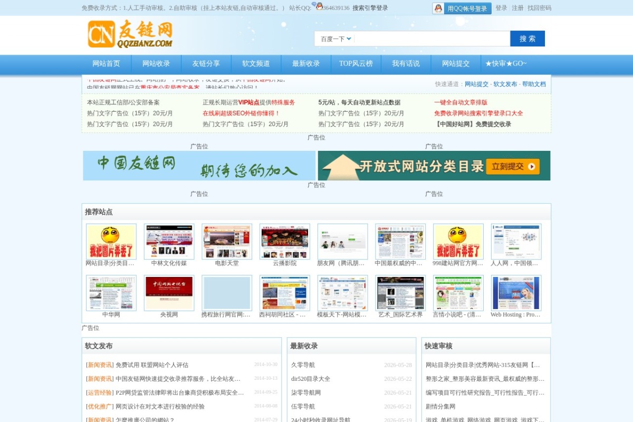Screen dimensions: 633x422
Task: Click the 2026-05-28 listing date
Action: click(398, 365)
